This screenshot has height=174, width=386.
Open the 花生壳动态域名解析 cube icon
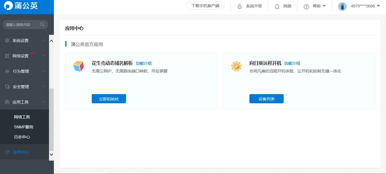pos(79,66)
